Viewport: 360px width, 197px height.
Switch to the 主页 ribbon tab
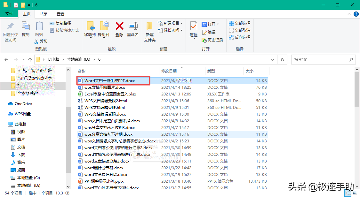tap(27, 14)
